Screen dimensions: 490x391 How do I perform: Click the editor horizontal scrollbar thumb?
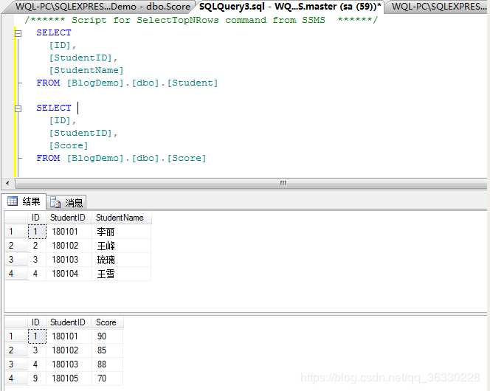click(x=252, y=183)
